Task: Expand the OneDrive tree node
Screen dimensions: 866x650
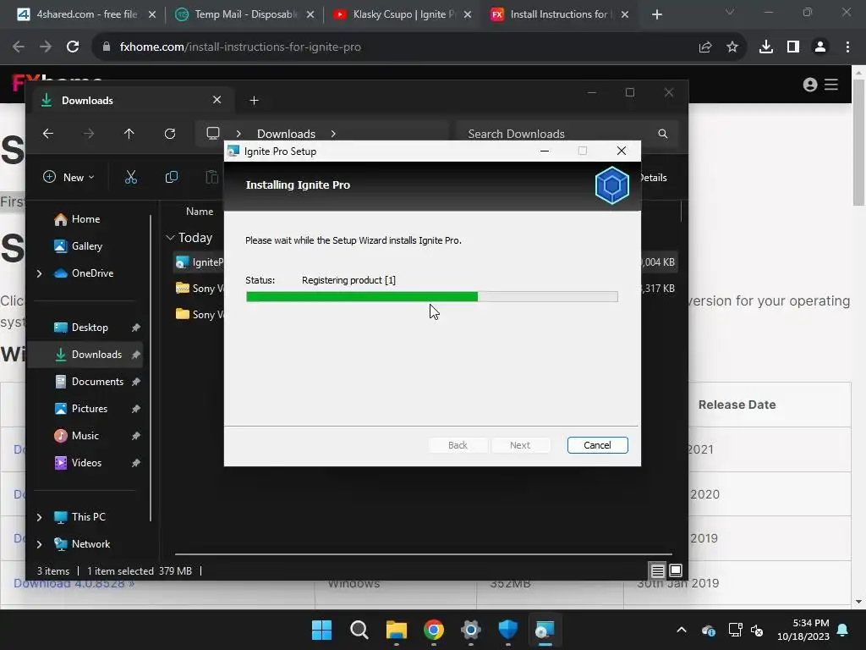Action: [39, 273]
